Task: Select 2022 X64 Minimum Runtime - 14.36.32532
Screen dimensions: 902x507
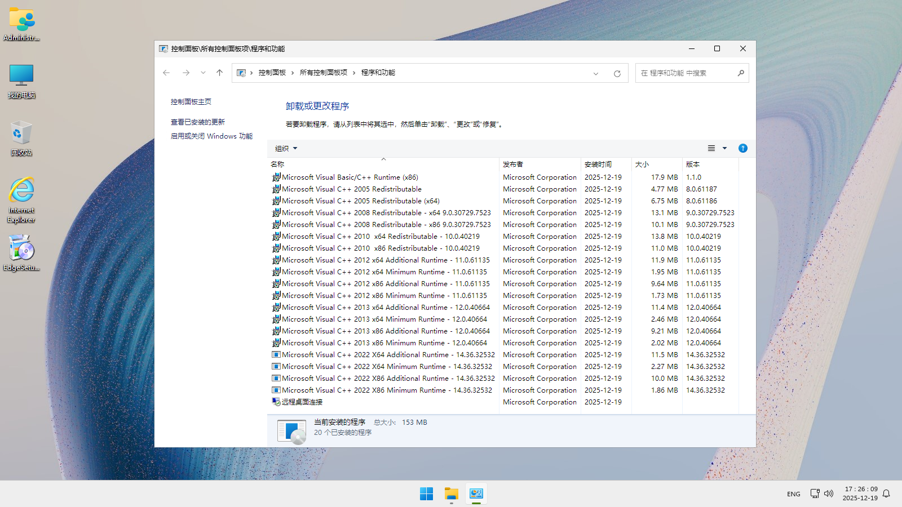Action: tap(387, 367)
